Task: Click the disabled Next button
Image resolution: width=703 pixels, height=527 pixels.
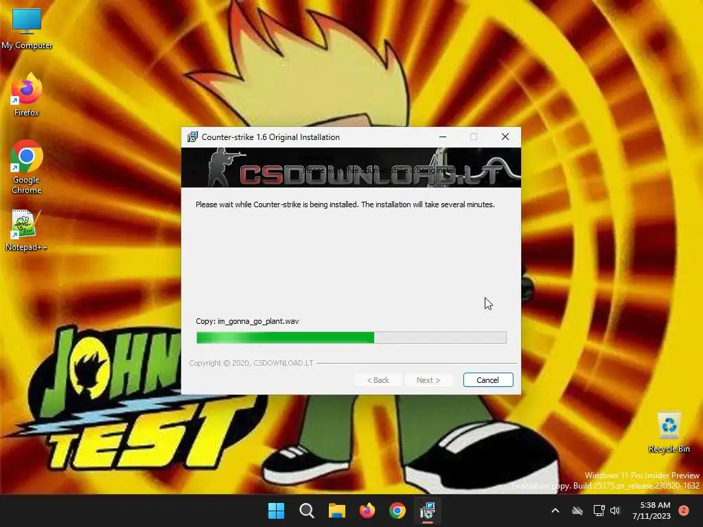Action: pos(428,380)
